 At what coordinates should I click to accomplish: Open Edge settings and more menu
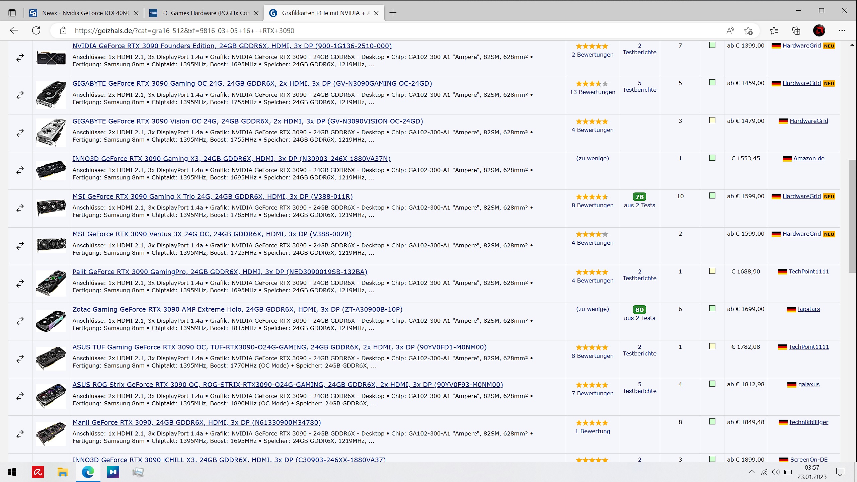[842, 31]
